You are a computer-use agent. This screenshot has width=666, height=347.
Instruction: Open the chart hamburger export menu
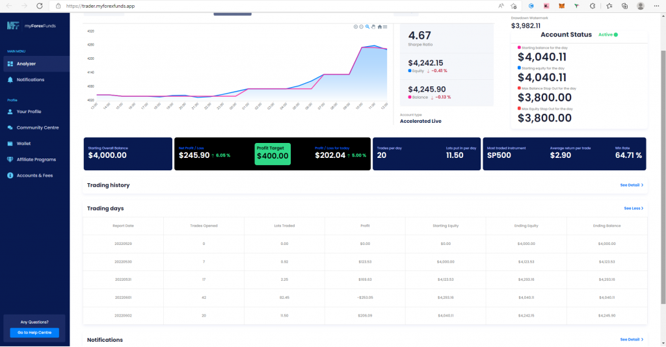tap(386, 27)
